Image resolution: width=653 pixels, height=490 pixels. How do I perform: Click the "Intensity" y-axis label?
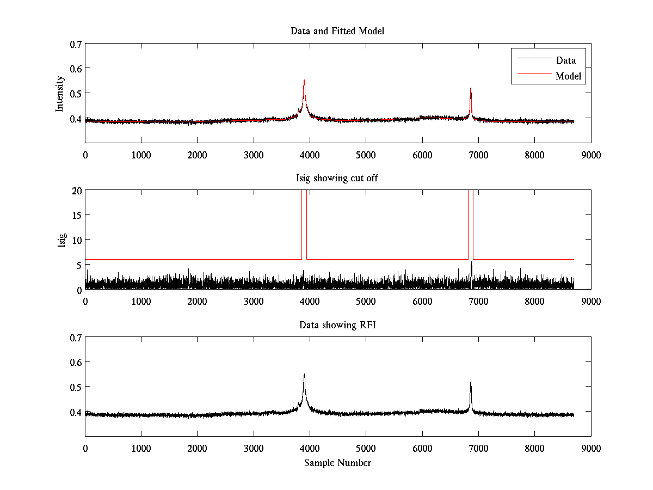tap(60, 94)
